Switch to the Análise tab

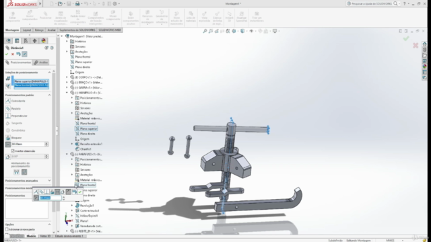40,63
